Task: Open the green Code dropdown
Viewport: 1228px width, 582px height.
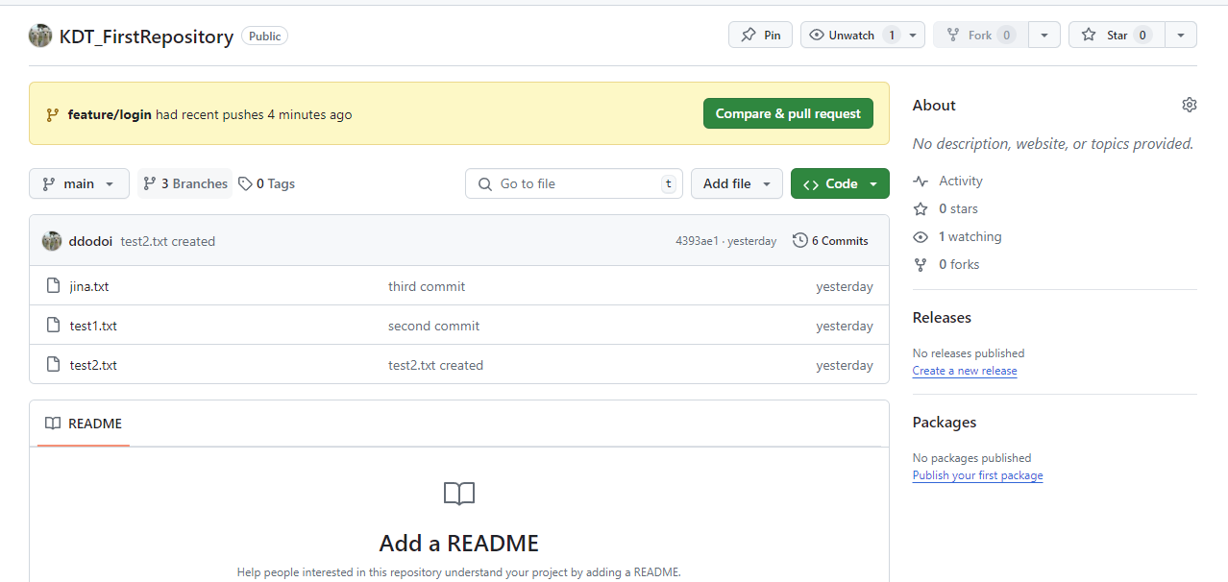Action: coord(840,183)
